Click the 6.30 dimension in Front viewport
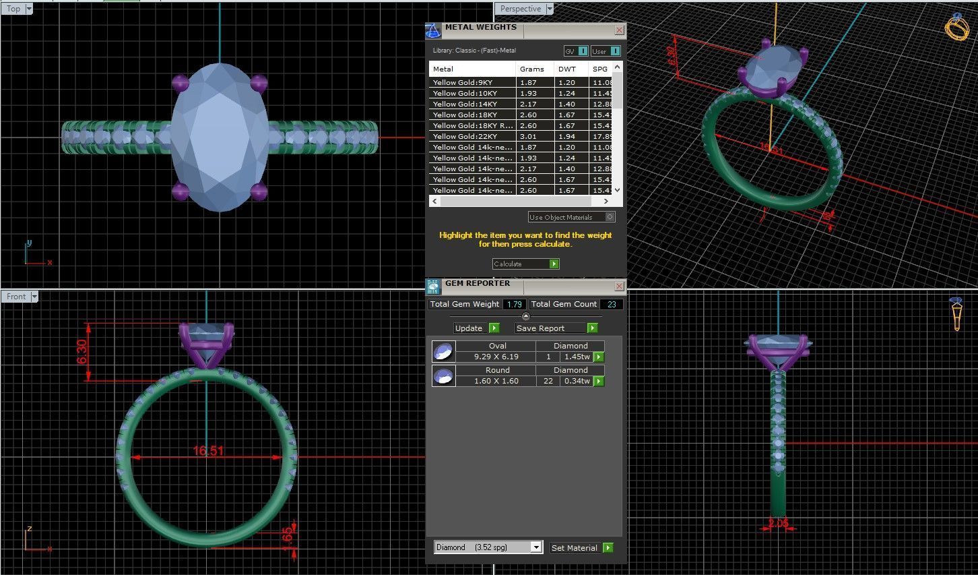 click(x=81, y=352)
